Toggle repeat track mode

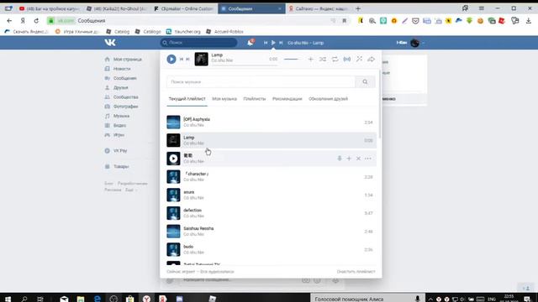(335, 60)
